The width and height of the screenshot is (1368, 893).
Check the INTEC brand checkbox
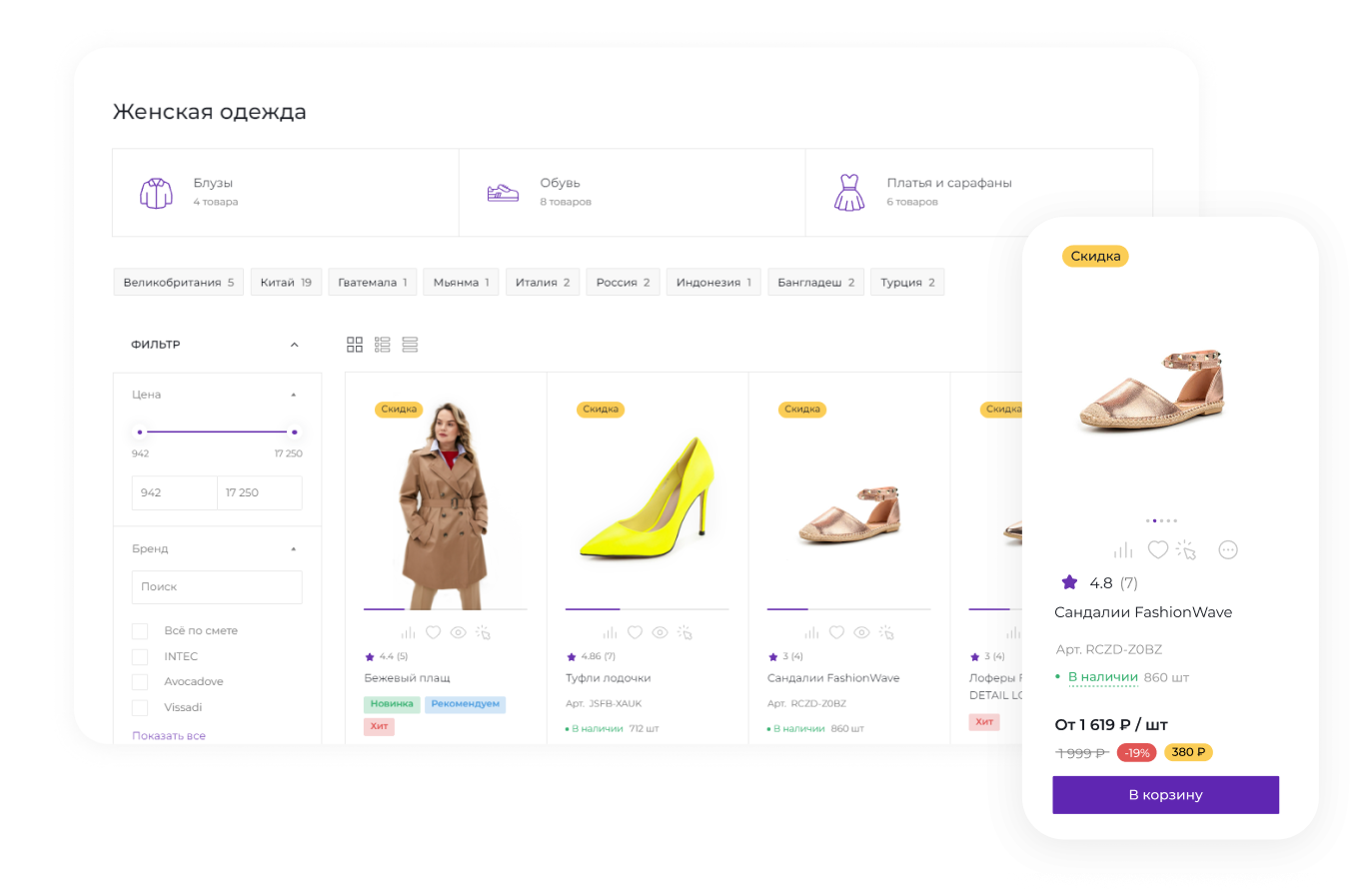click(141, 656)
